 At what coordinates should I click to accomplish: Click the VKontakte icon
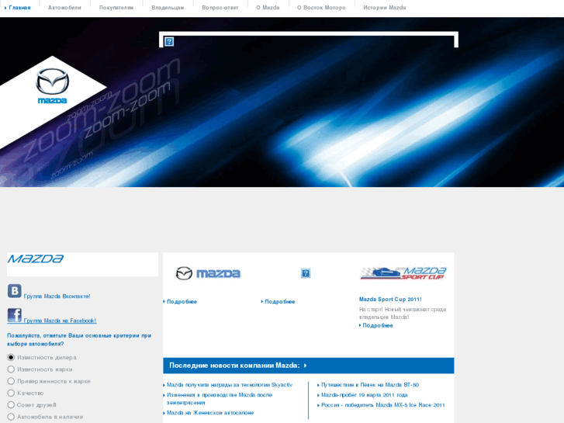click(x=15, y=291)
